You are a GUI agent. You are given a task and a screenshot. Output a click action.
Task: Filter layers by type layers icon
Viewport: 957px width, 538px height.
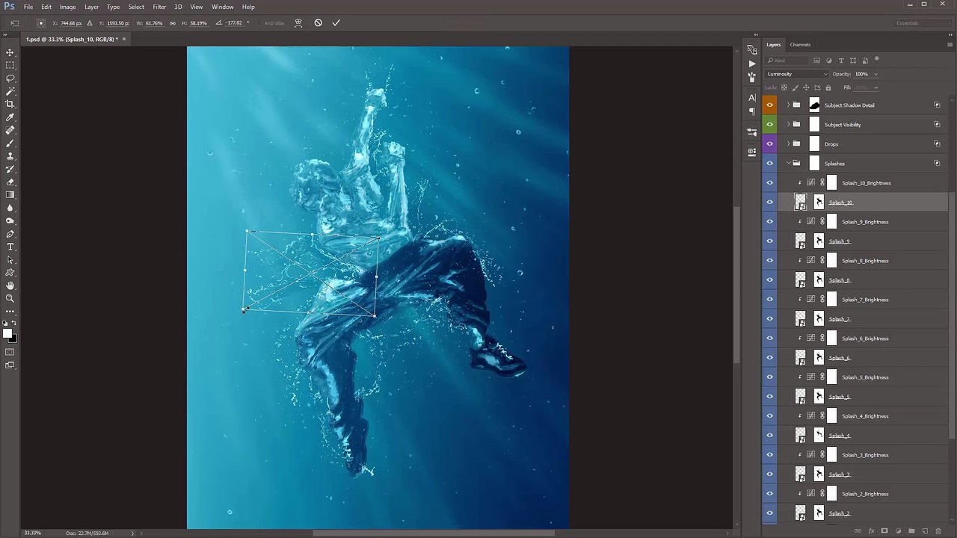[841, 61]
